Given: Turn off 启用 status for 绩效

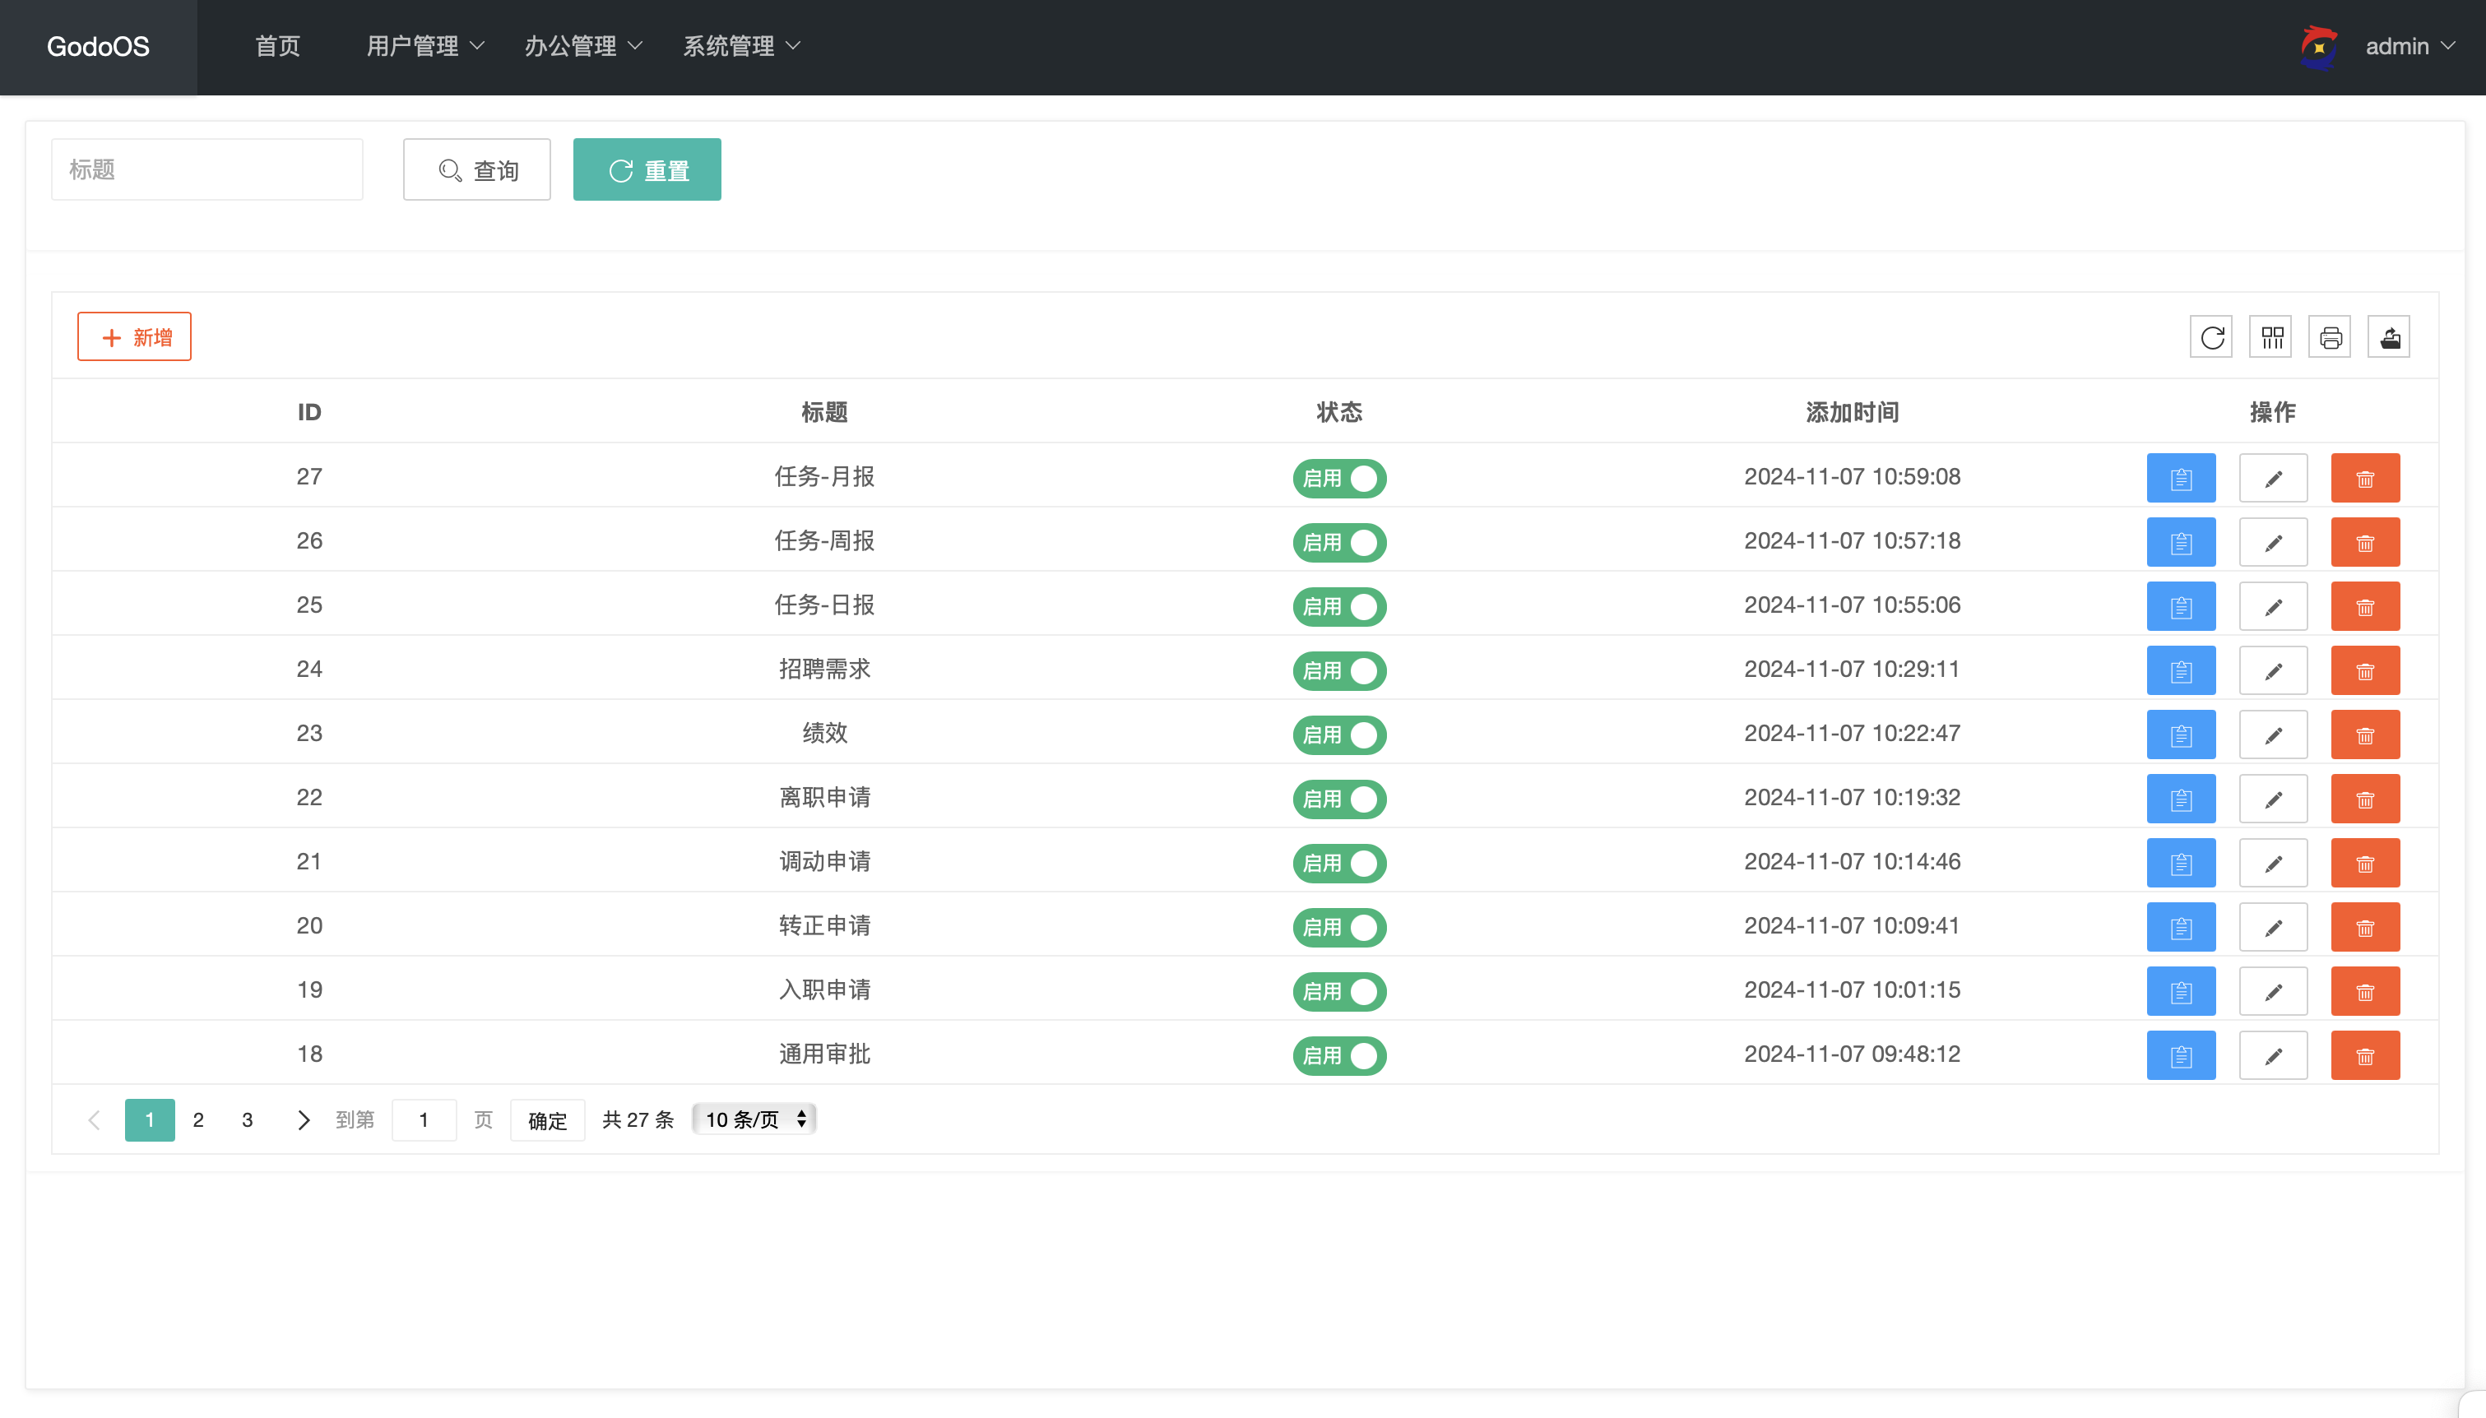Looking at the screenshot, I should (1339, 735).
